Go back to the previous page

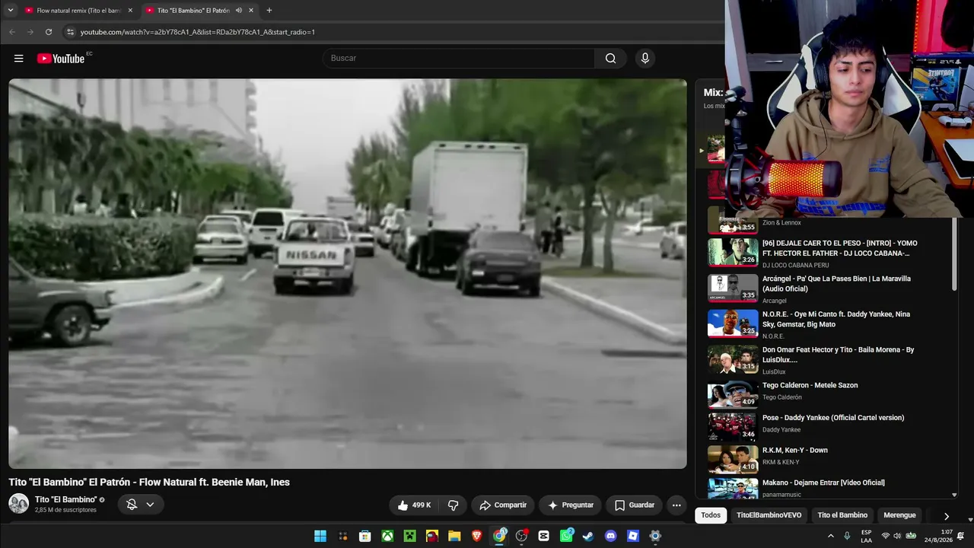(x=12, y=32)
